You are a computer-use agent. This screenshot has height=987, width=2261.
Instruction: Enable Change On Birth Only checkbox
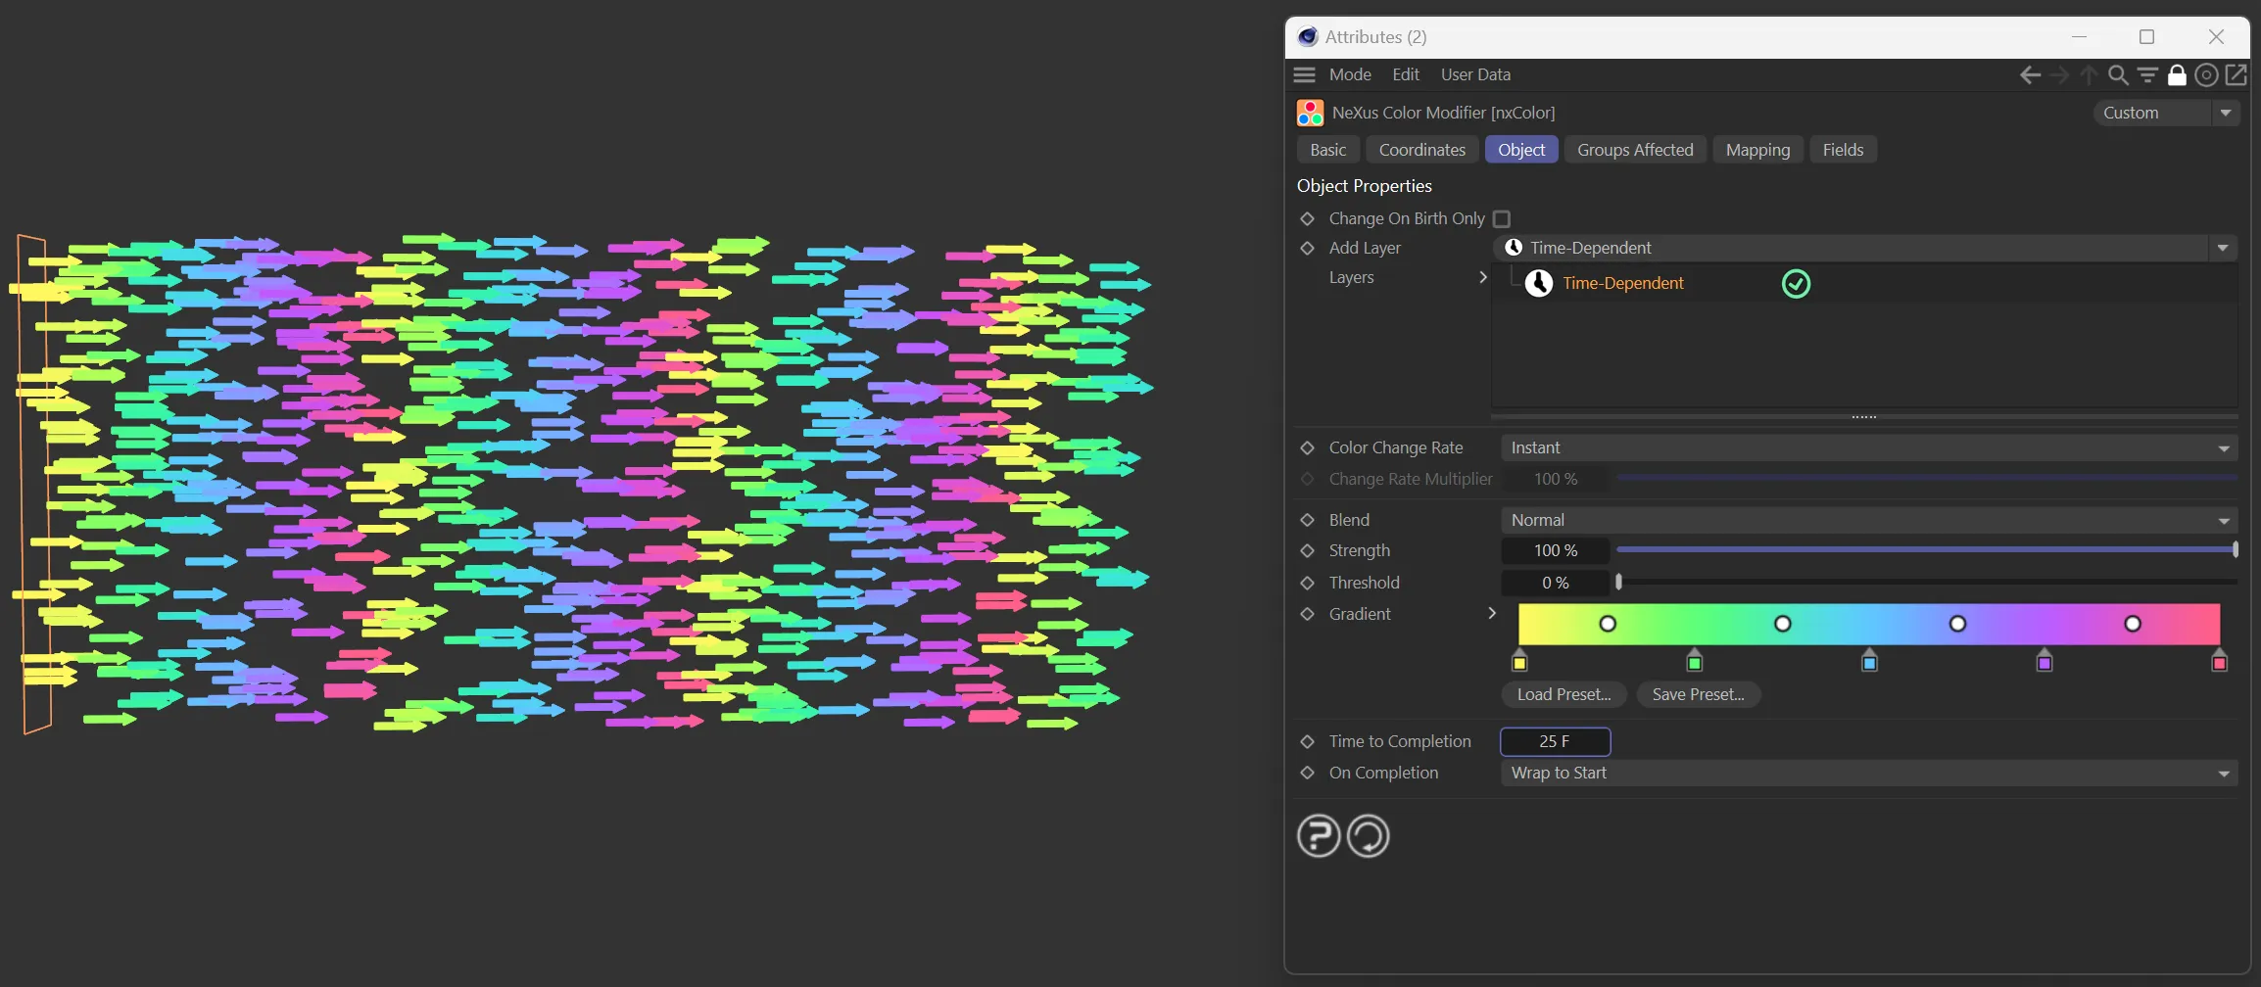1502,218
